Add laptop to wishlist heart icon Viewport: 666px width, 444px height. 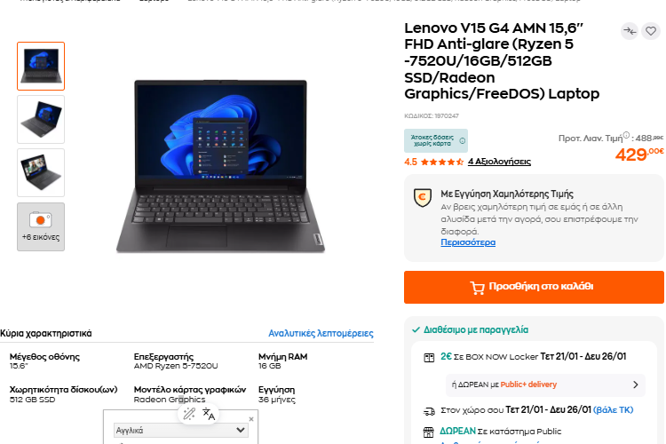(x=651, y=31)
